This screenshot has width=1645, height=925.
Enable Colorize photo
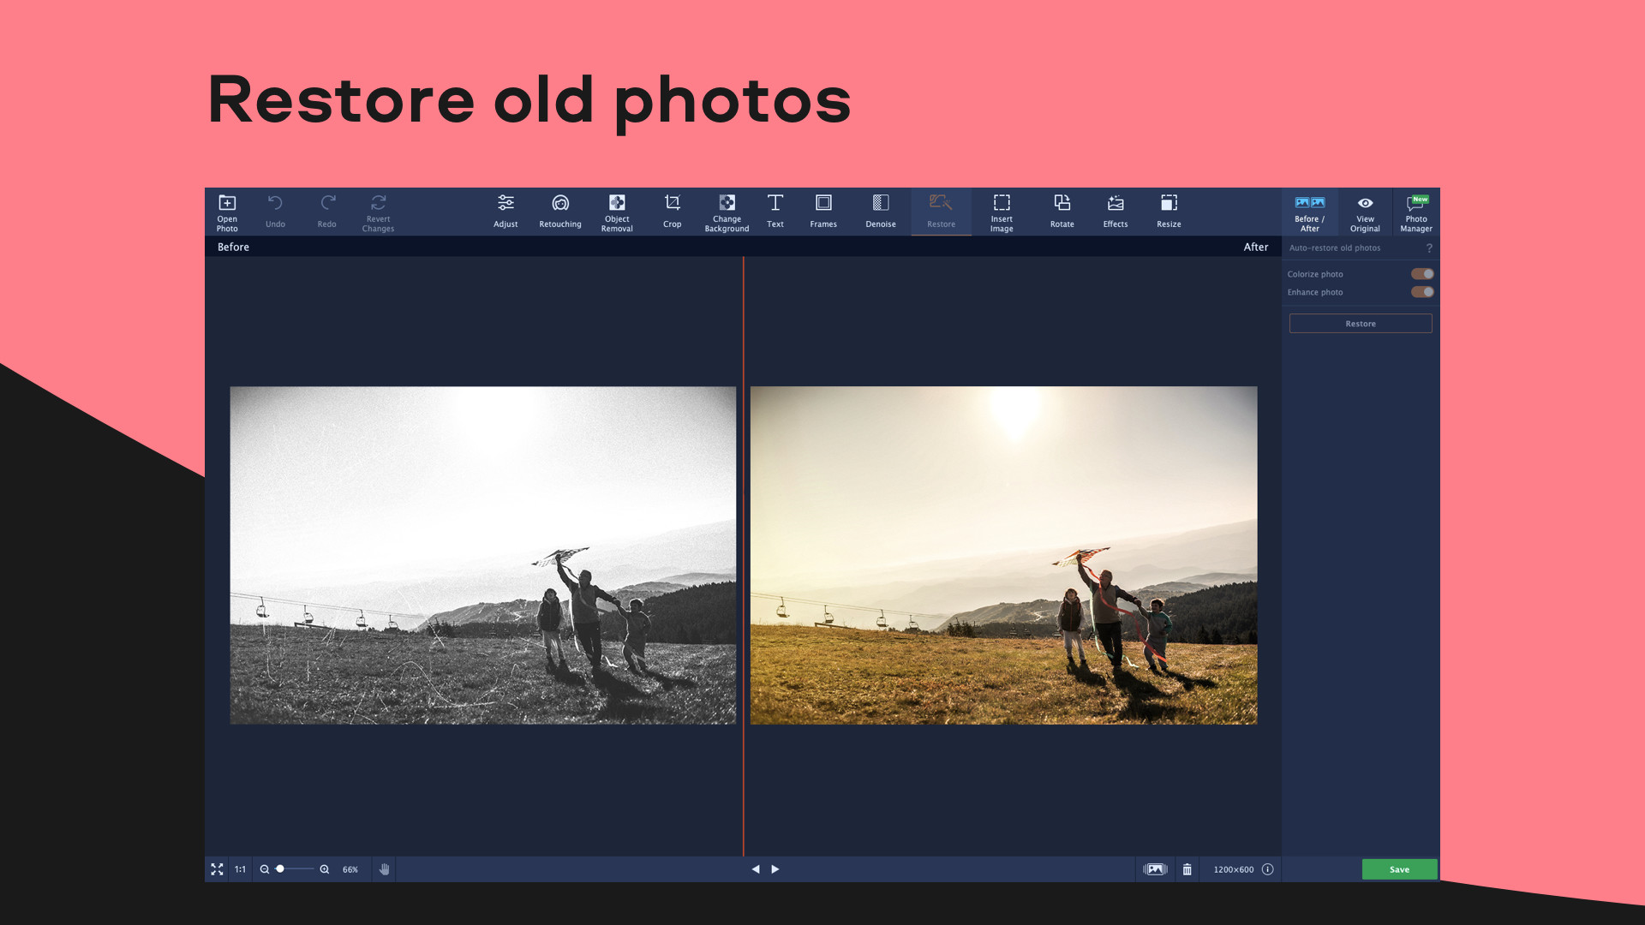tap(1422, 273)
